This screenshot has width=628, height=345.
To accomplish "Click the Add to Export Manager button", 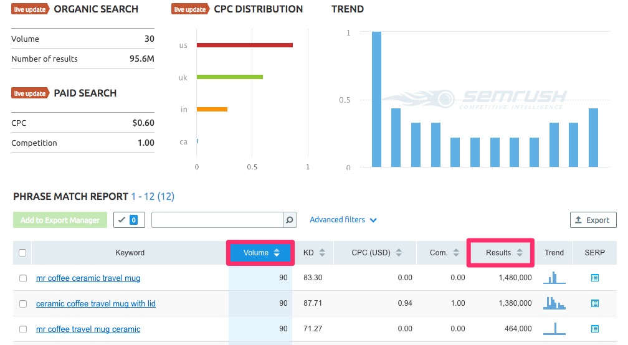I will (x=60, y=220).
